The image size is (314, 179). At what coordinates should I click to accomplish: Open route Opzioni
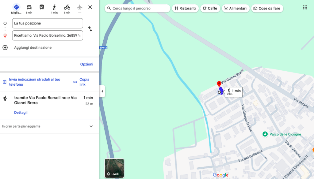(87, 64)
